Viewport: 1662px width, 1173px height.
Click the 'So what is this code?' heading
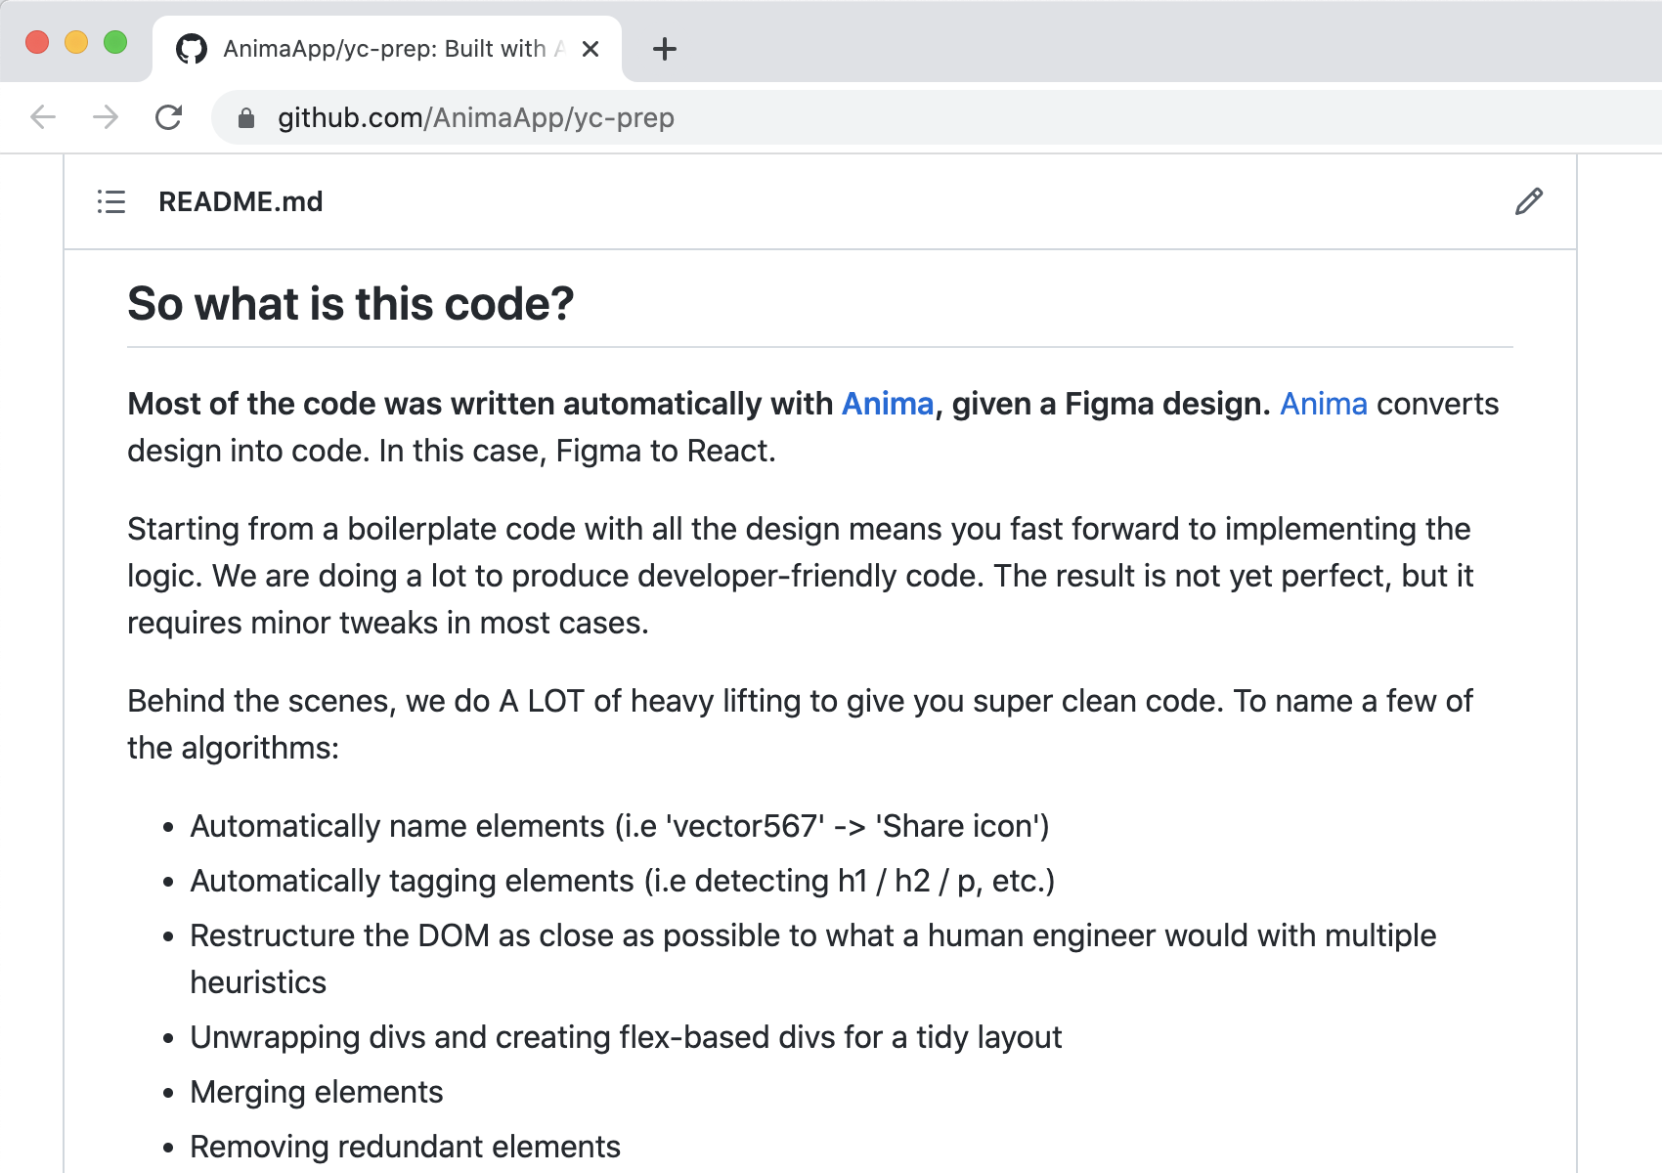pyautogui.click(x=351, y=303)
